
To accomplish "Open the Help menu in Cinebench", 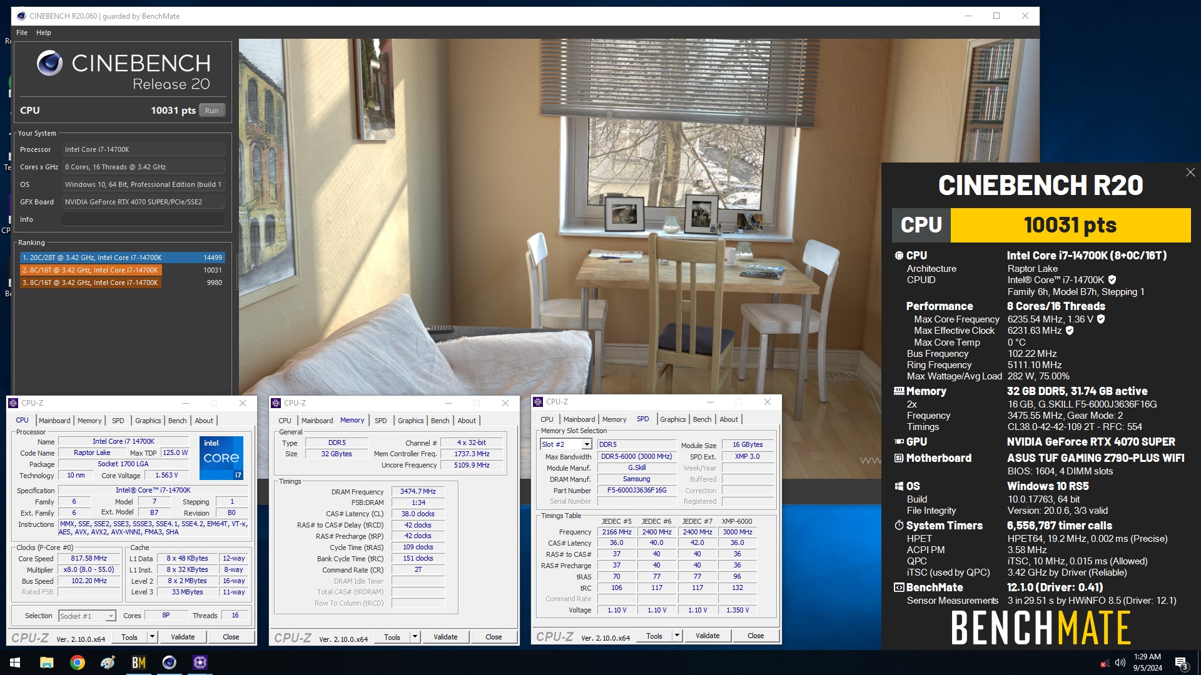I will coord(44,32).
